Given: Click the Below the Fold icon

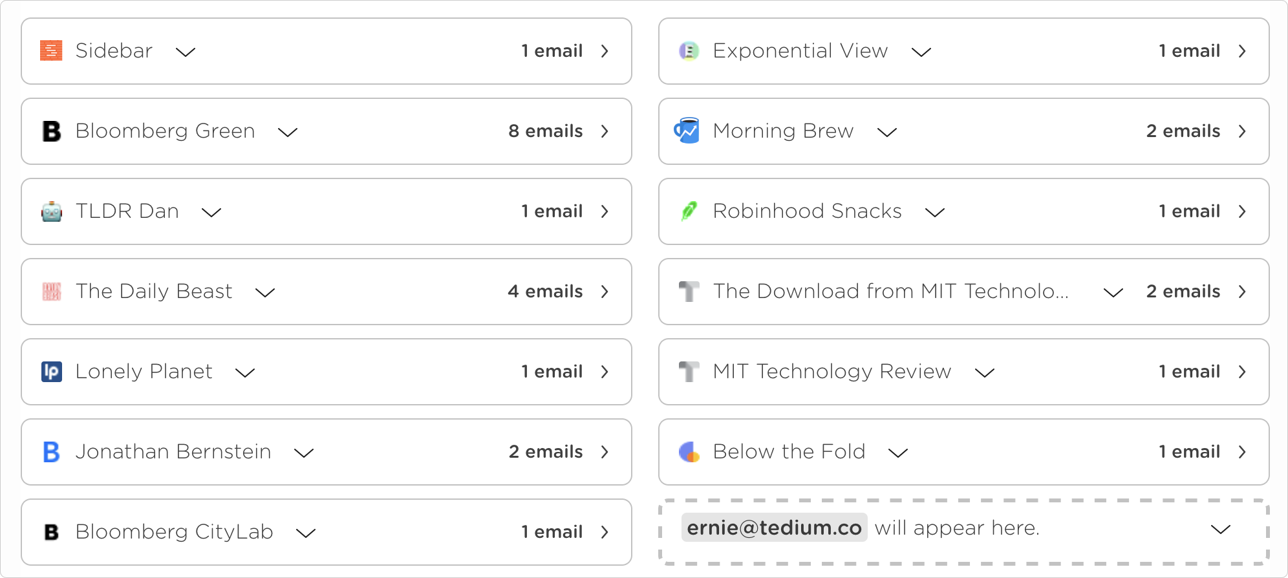Looking at the screenshot, I should click(x=689, y=452).
